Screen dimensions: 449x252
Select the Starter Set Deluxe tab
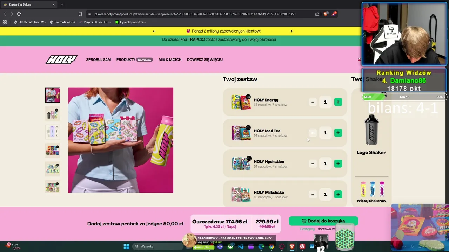coord(29,5)
